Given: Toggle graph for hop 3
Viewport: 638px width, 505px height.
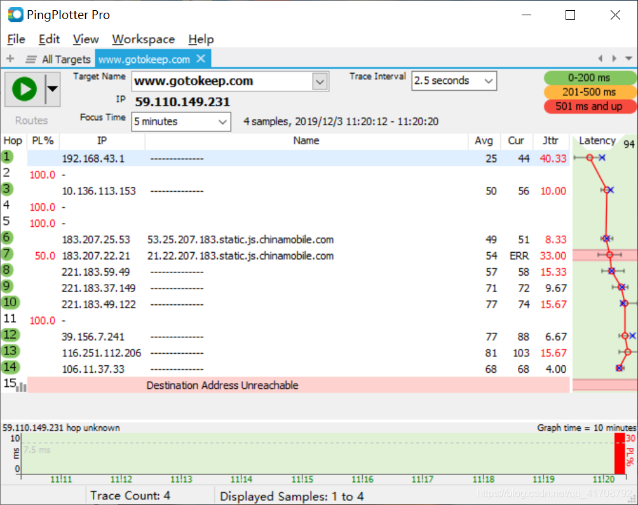Looking at the screenshot, I should tap(7, 189).
